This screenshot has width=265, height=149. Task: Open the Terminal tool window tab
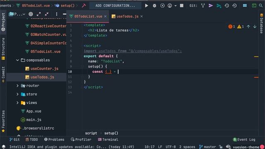[108, 139]
